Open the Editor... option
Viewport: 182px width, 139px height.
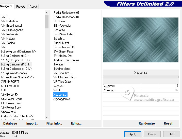tap(76, 124)
